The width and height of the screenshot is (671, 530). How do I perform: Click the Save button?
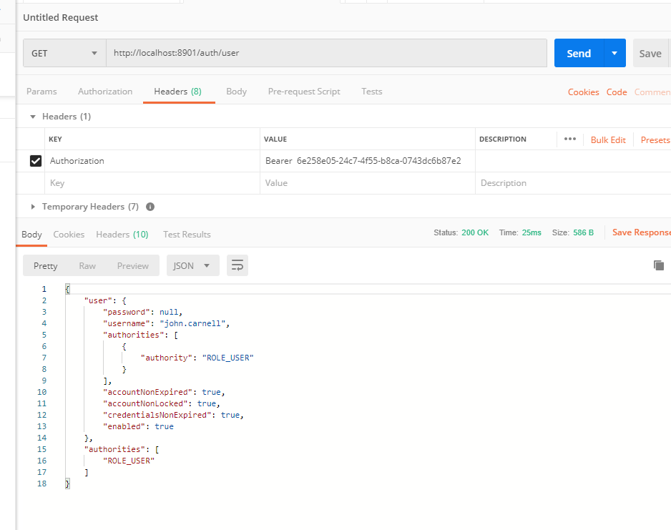click(x=650, y=53)
